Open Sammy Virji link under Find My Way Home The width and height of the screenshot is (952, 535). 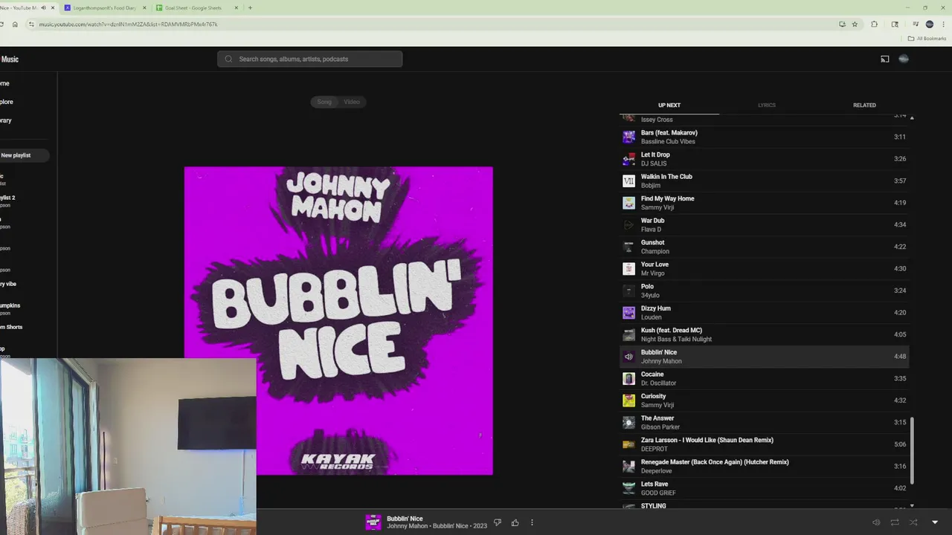[x=657, y=207]
